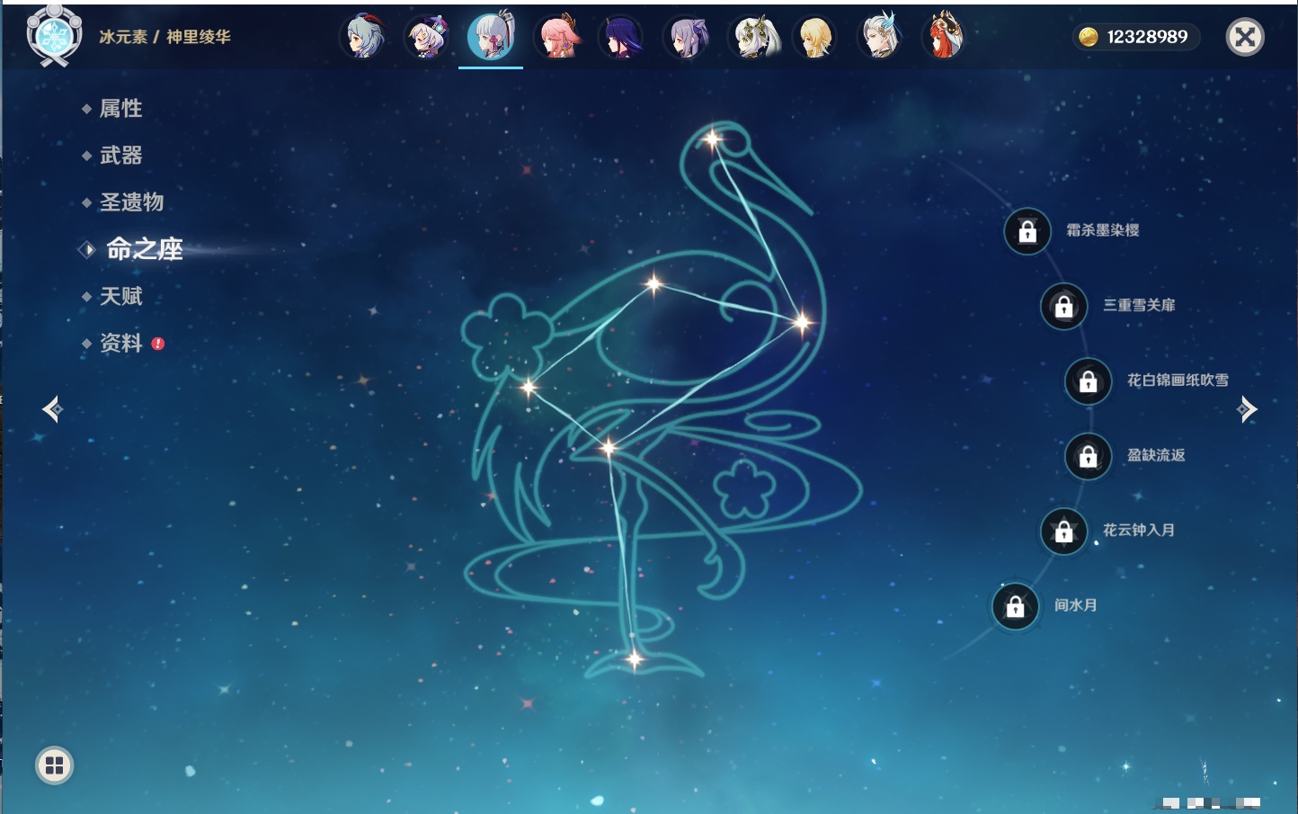Click lock icon beside 花白锦画纸吹雪
1298x814 pixels.
(1088, 381)
